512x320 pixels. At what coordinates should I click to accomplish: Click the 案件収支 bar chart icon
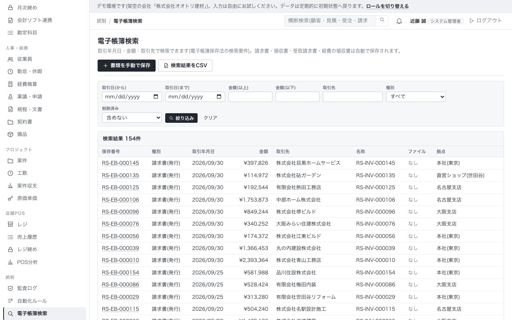pyautogui.click(x=10, y=186)
